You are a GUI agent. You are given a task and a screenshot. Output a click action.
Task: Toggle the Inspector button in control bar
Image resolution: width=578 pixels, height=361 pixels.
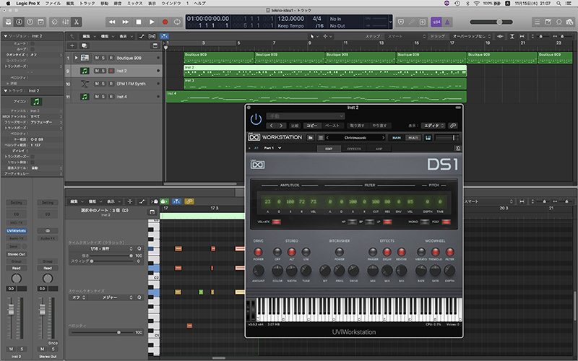[x=20, y=22]
